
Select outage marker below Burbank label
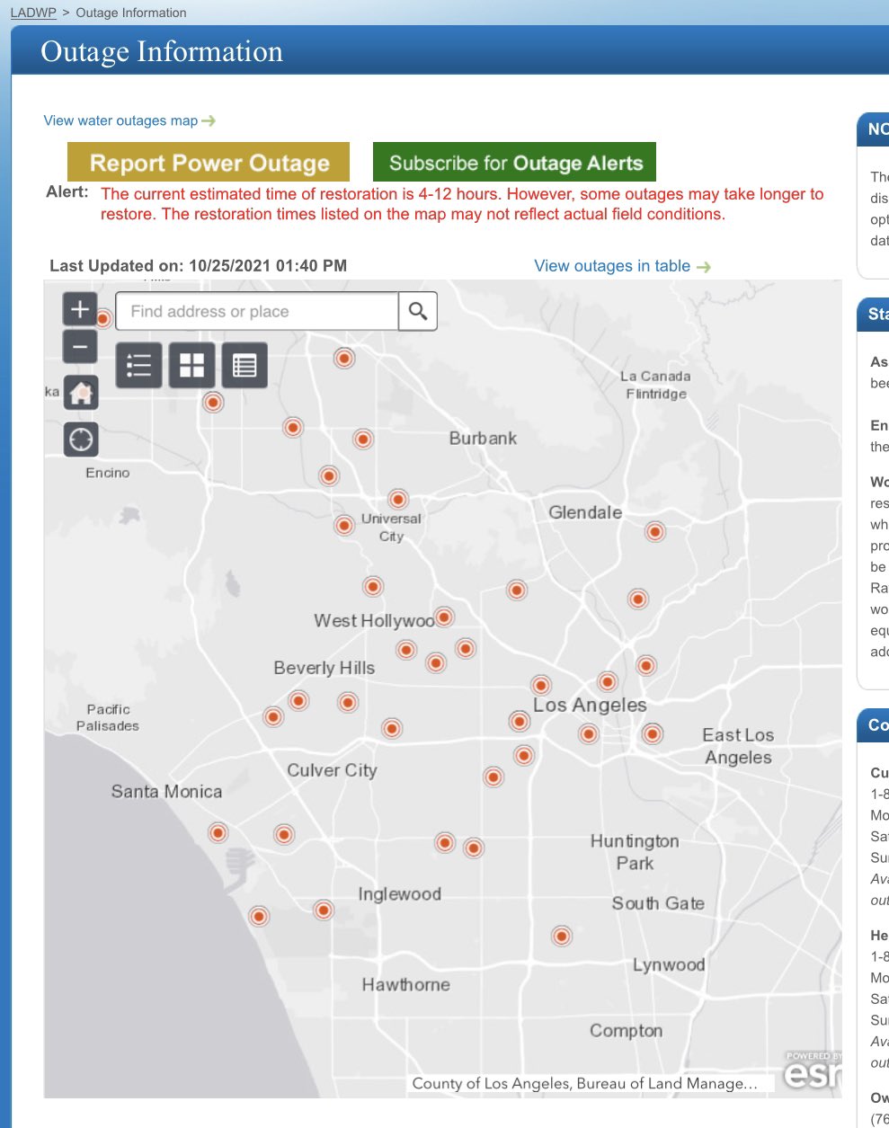coord(517,591)
